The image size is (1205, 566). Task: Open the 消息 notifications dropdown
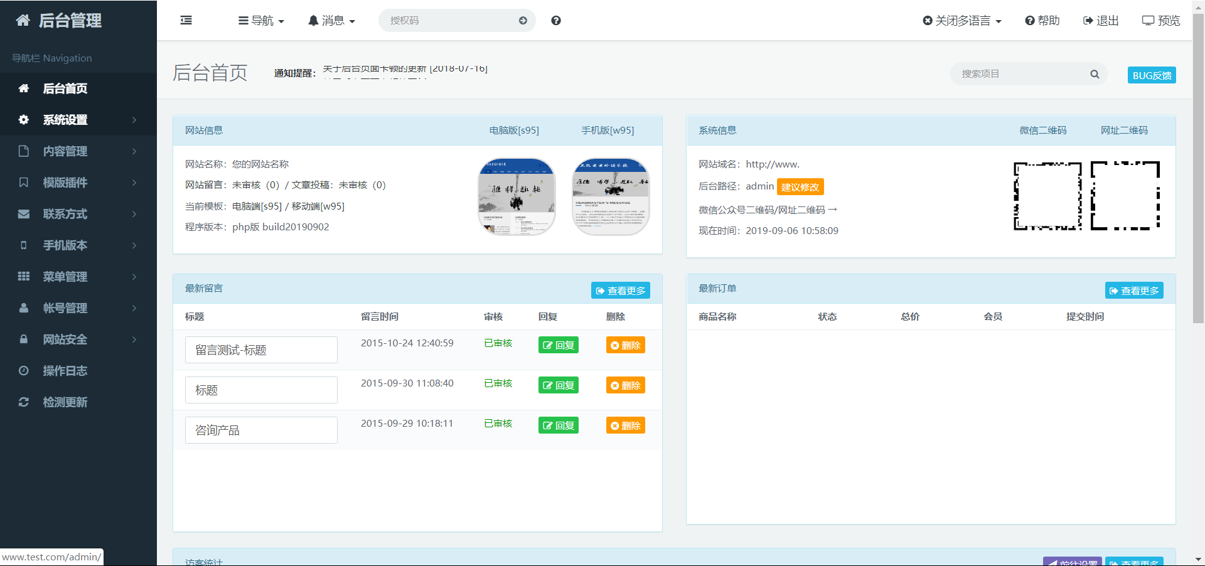[331, 21]
